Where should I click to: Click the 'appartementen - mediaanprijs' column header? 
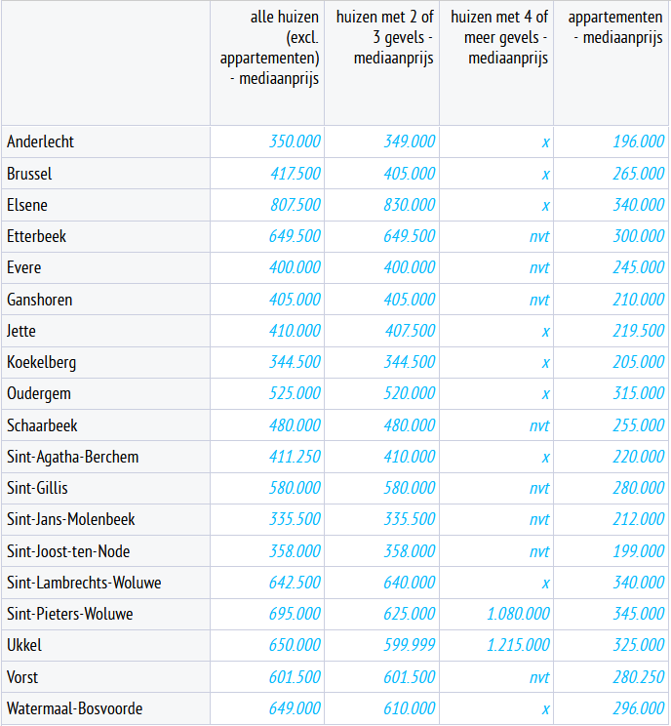coord(615,27)
